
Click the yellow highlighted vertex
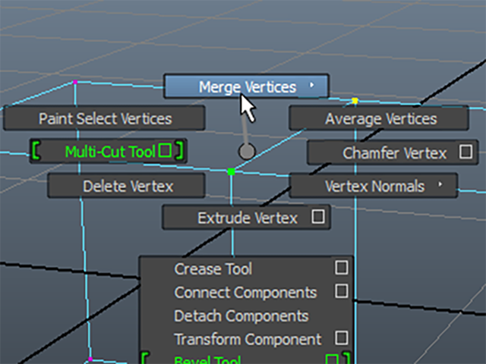(355, 101)
